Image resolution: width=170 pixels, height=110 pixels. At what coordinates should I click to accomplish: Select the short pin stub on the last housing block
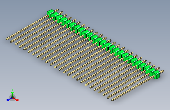162,71
